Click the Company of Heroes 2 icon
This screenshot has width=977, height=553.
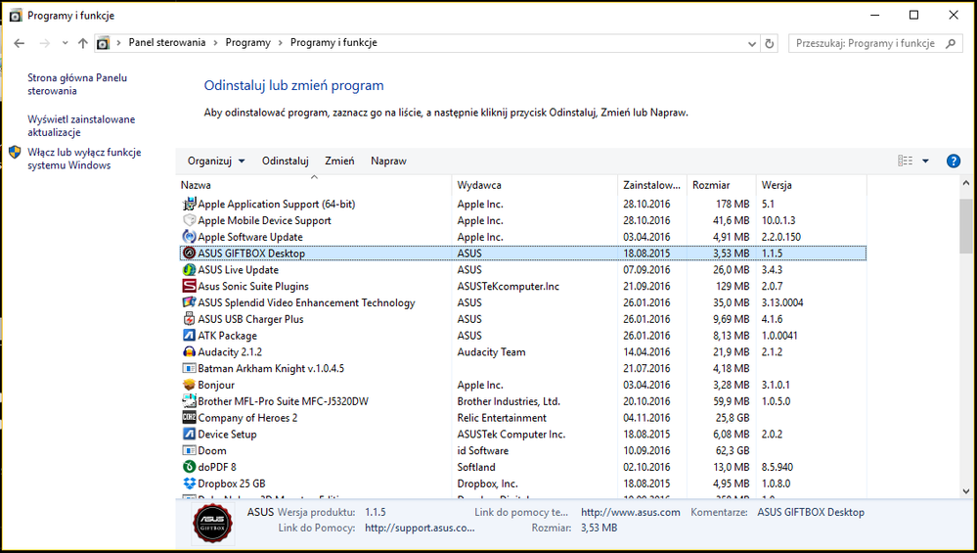(189, 418)
